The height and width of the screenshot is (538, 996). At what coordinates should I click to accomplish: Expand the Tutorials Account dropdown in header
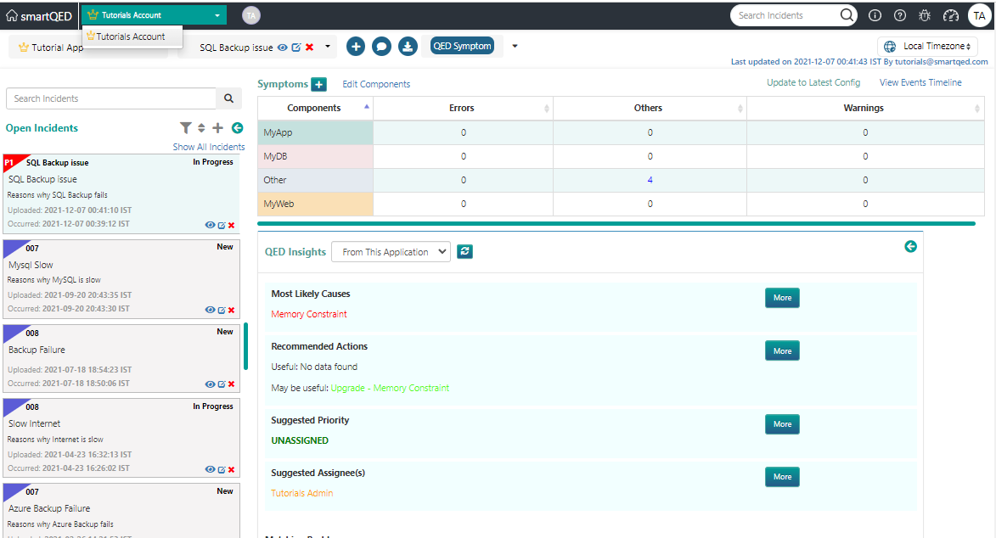pyautogui.click(x=155, y=15)
